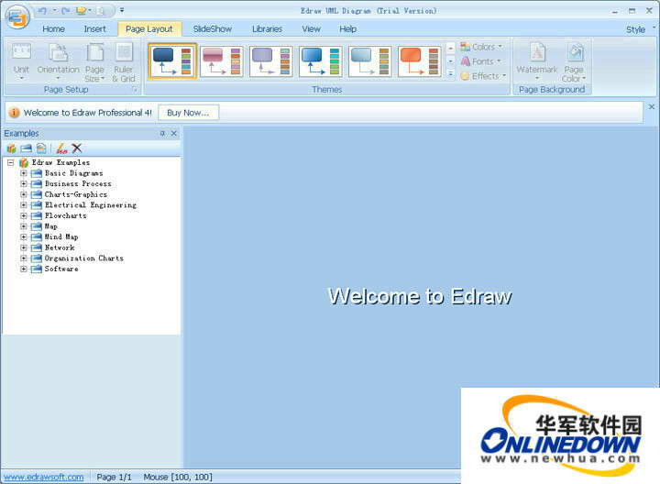Open the SlideShow tab
Image resolution: width=660 pixels, height=484 pixels.
point(213,29)
